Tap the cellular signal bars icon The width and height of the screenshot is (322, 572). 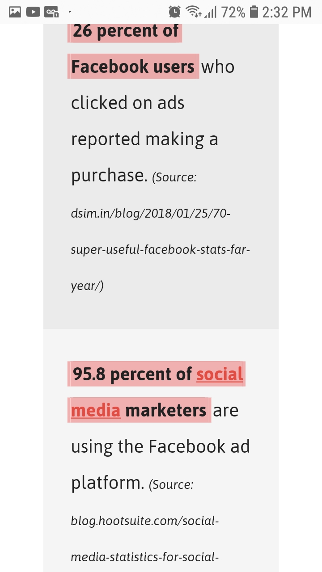(x=210, y=13)
